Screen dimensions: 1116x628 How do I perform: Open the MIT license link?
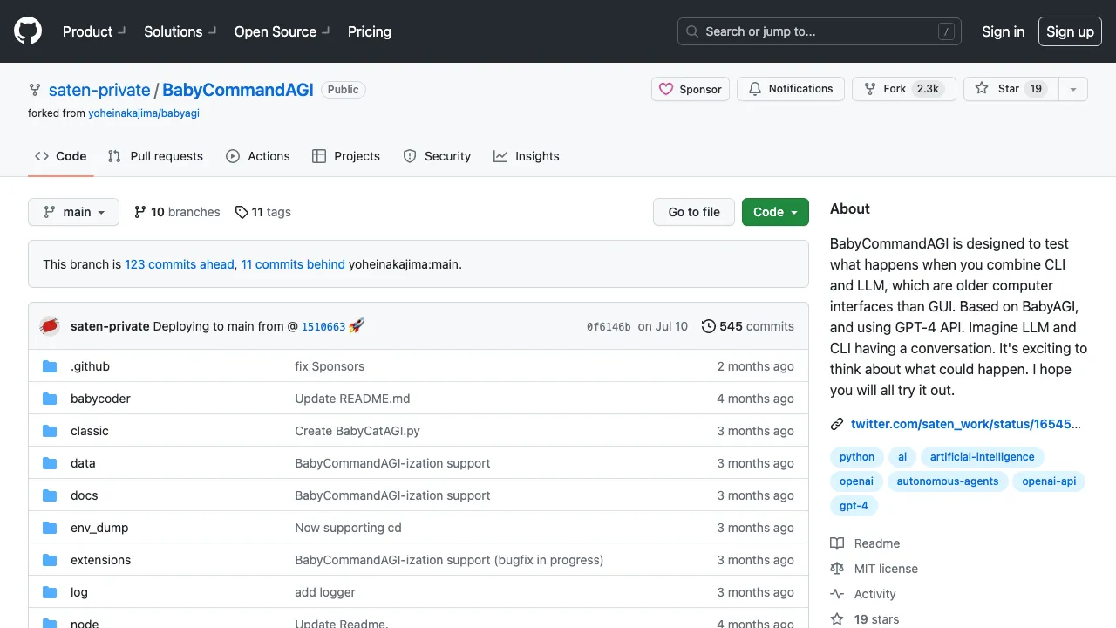874,569
